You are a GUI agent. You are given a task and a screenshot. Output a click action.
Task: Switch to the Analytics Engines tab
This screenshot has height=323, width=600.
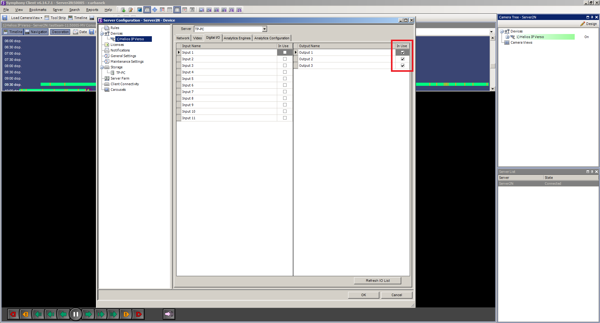click(x=237, y=38)
